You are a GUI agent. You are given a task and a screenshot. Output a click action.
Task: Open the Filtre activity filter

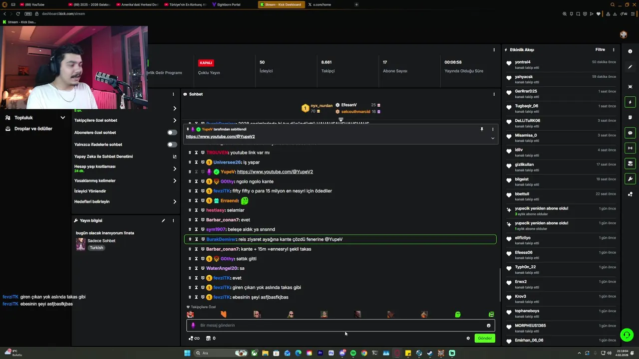point(600,50)
